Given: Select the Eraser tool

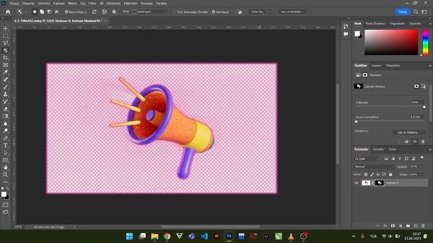Looking at the screenshot, I should pyautogui.click(x=5, y=109).
